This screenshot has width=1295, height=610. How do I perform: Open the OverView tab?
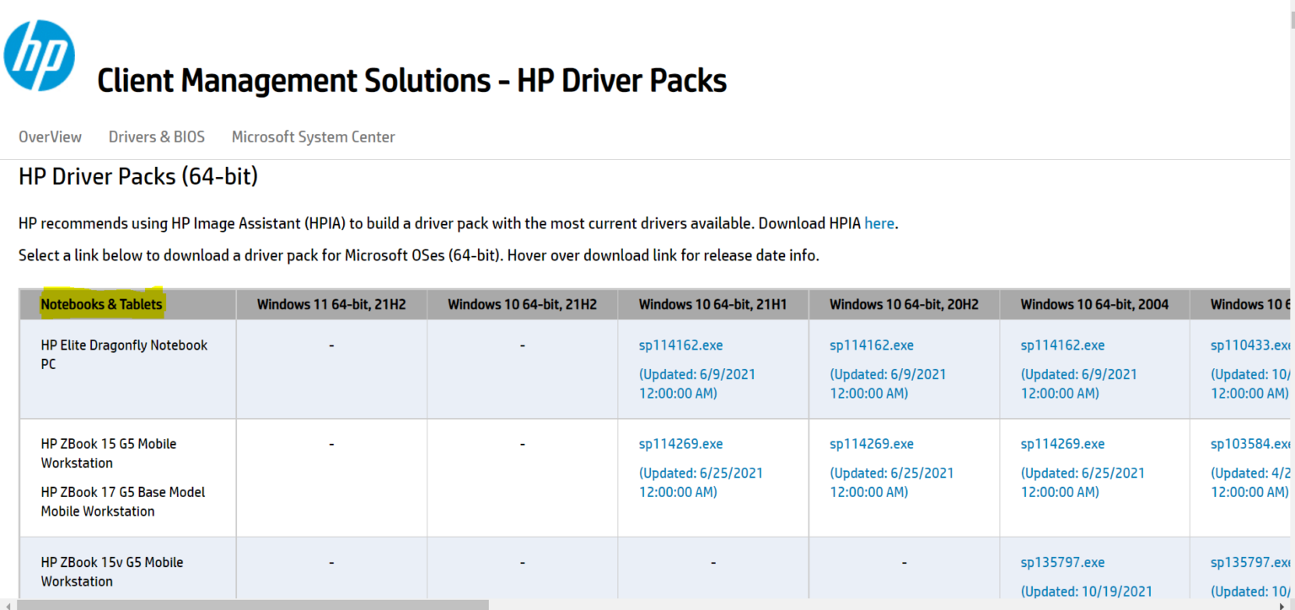click(51, 136)
